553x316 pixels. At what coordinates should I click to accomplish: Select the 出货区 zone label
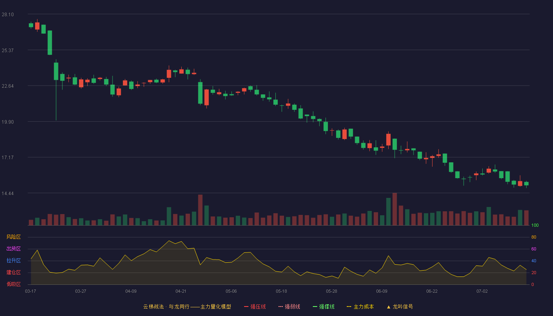pos(13,249)
